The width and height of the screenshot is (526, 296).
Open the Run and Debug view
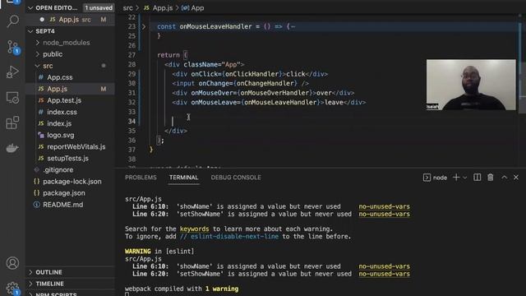(13, 72)
